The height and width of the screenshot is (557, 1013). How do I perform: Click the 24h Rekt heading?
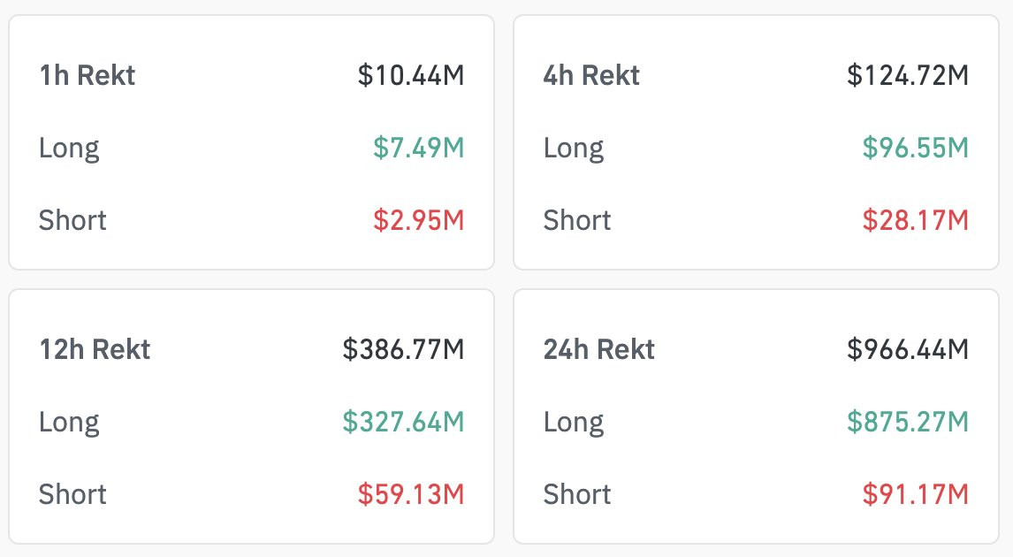pyautogui.click(x=599, y=349)
